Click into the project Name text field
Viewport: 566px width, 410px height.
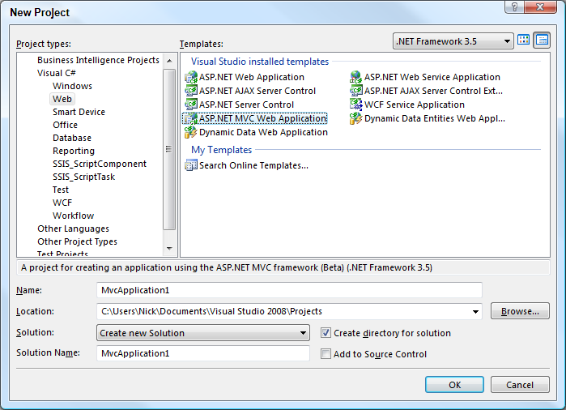[x=288, y=290]
